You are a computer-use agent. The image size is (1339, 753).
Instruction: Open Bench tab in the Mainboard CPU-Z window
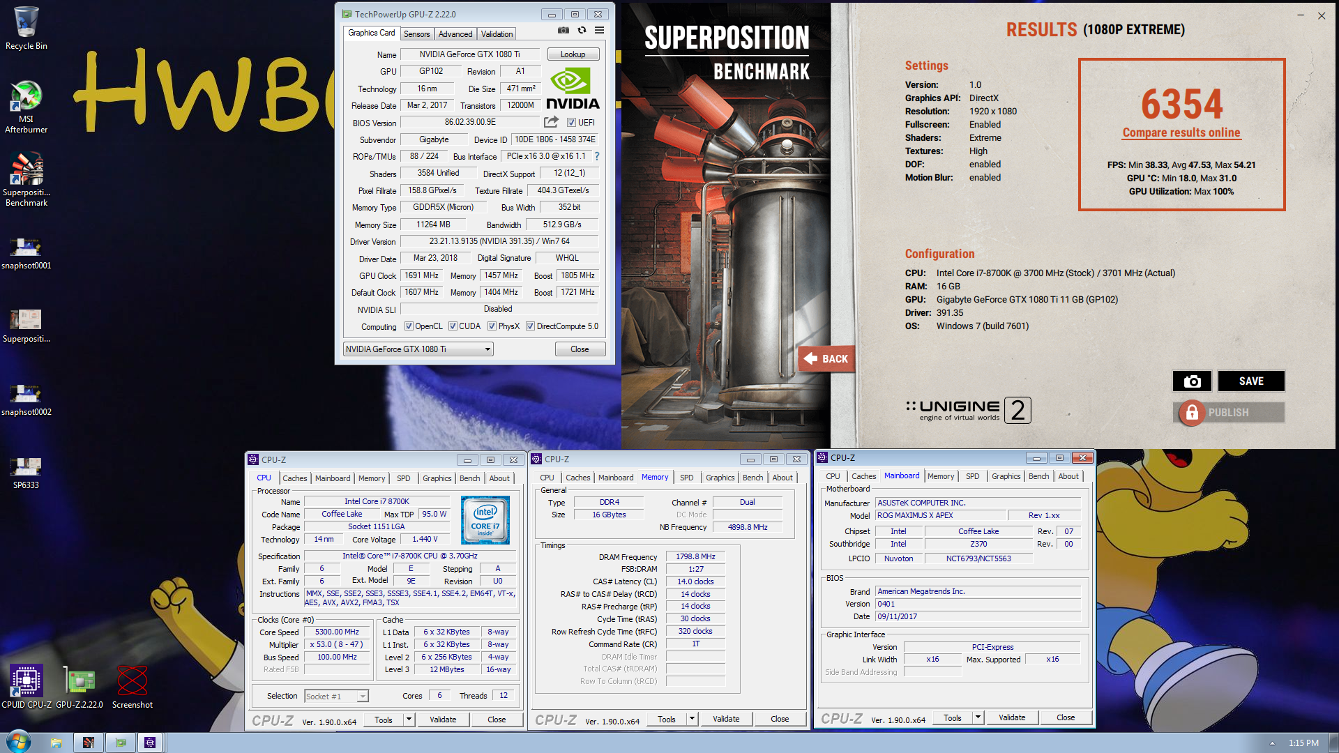click(1038, 476)
